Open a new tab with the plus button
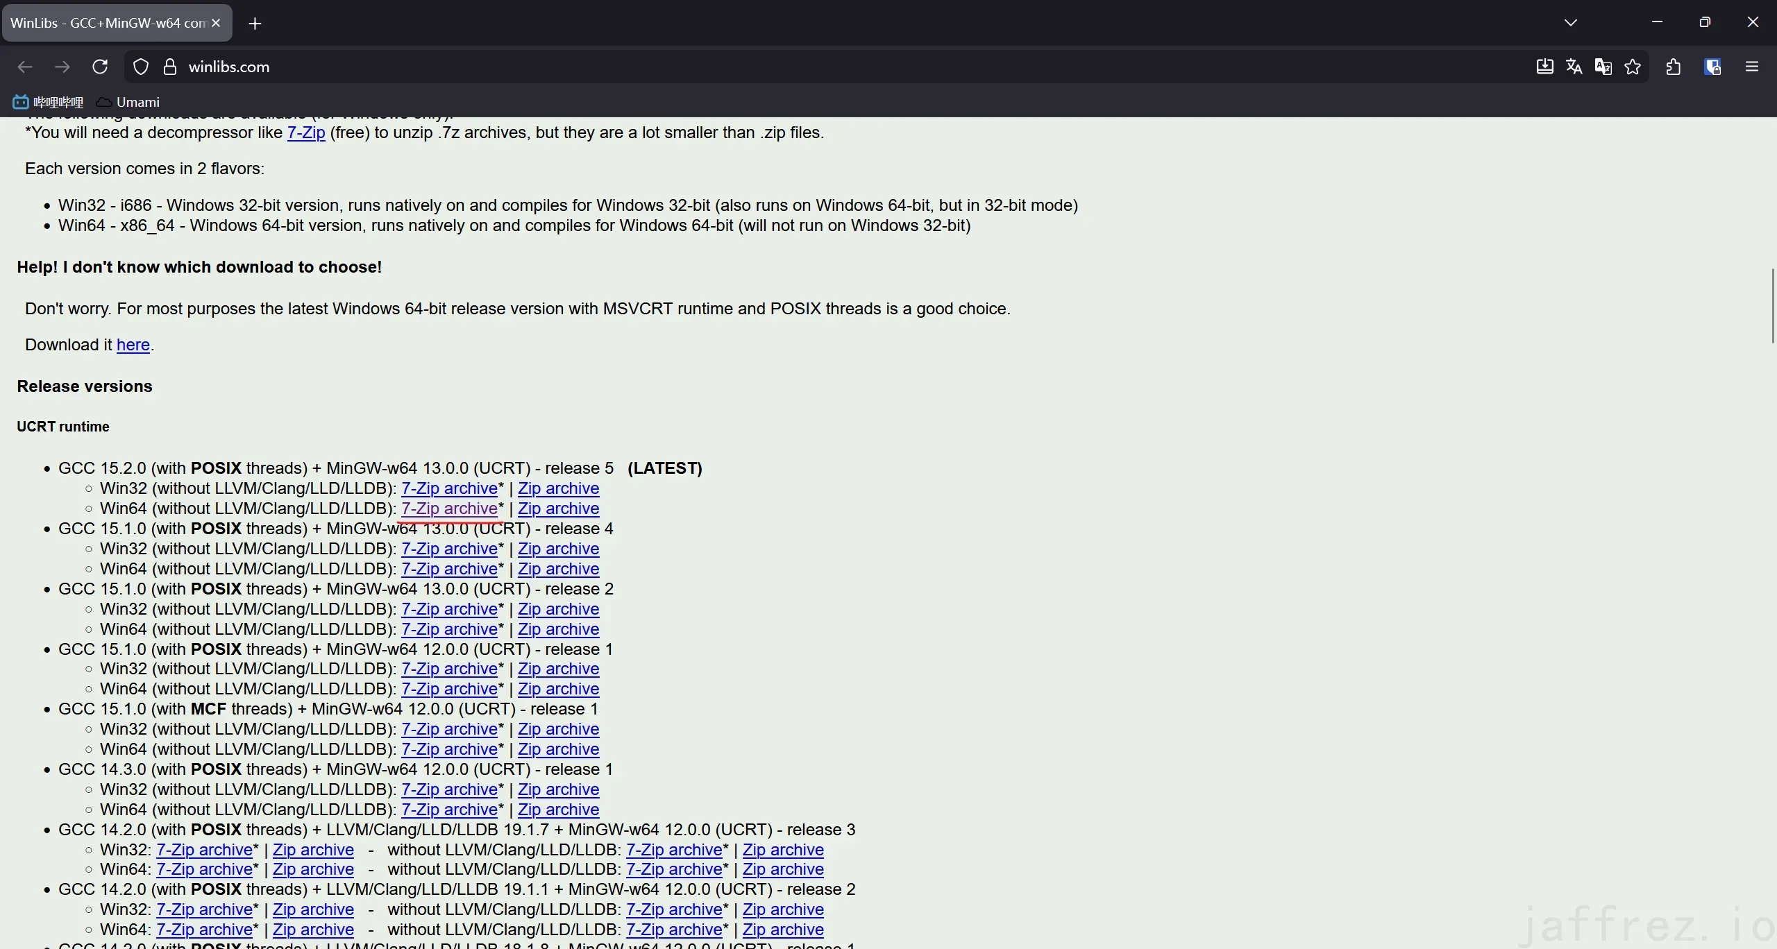The height and width of the screenshot is (949, 1777). [255, 24]
